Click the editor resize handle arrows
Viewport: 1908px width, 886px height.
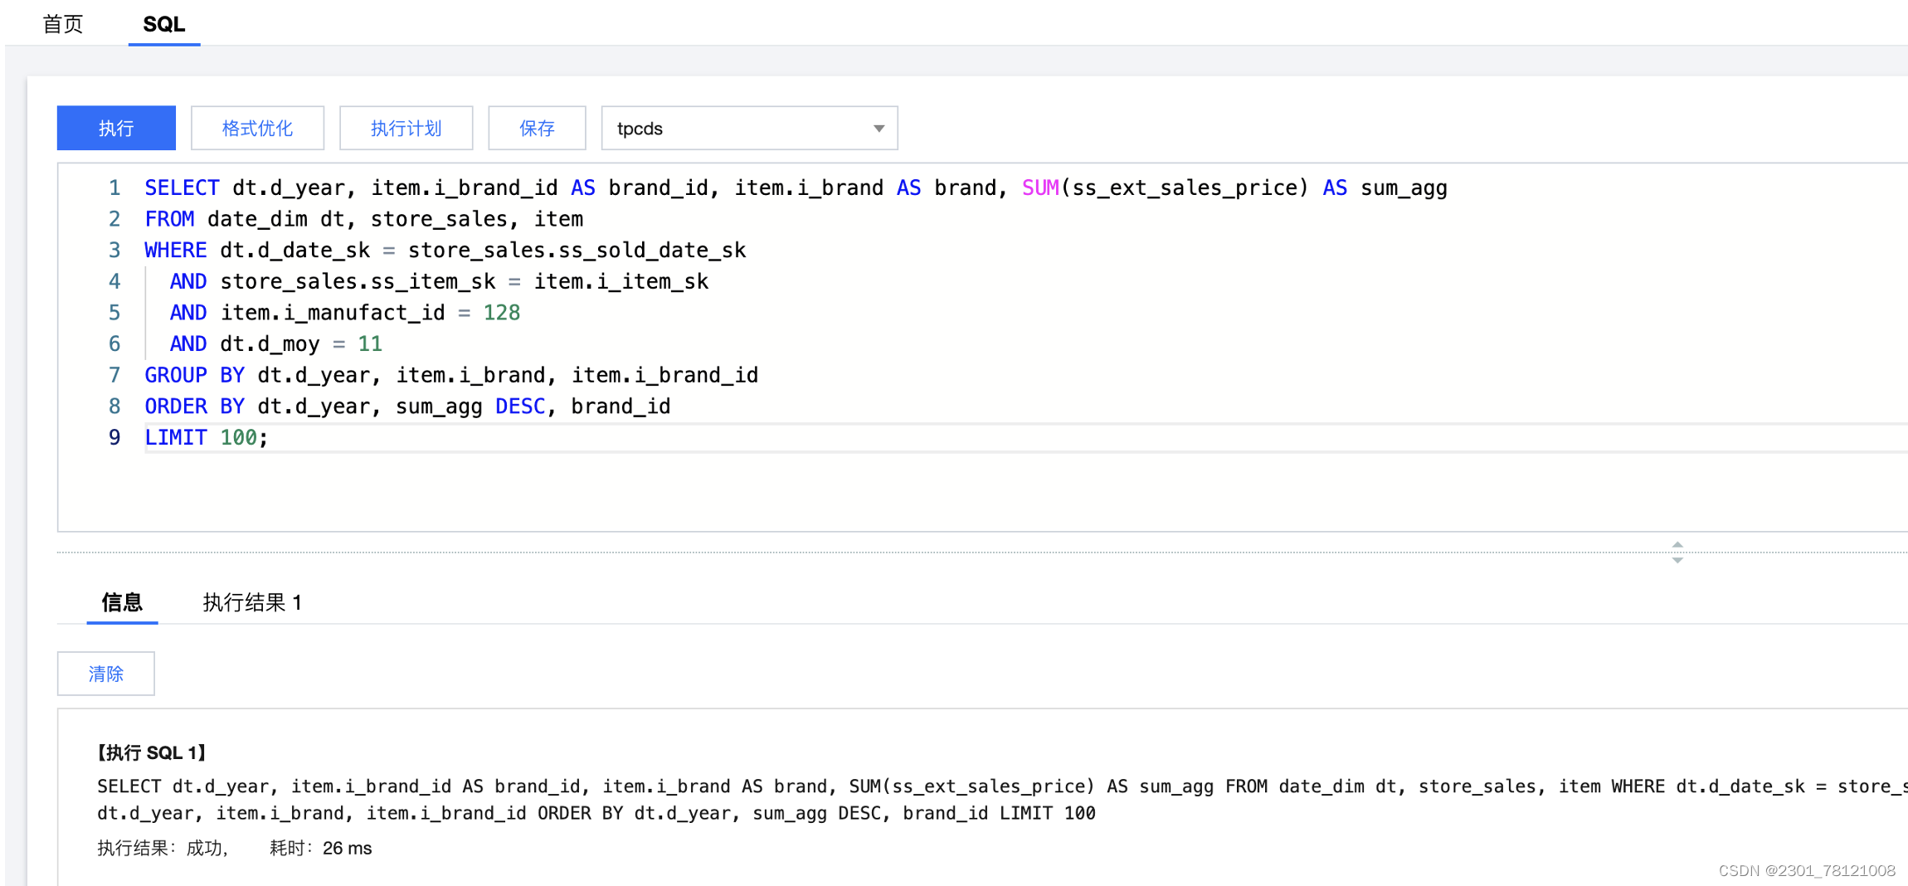point(1677,553)
